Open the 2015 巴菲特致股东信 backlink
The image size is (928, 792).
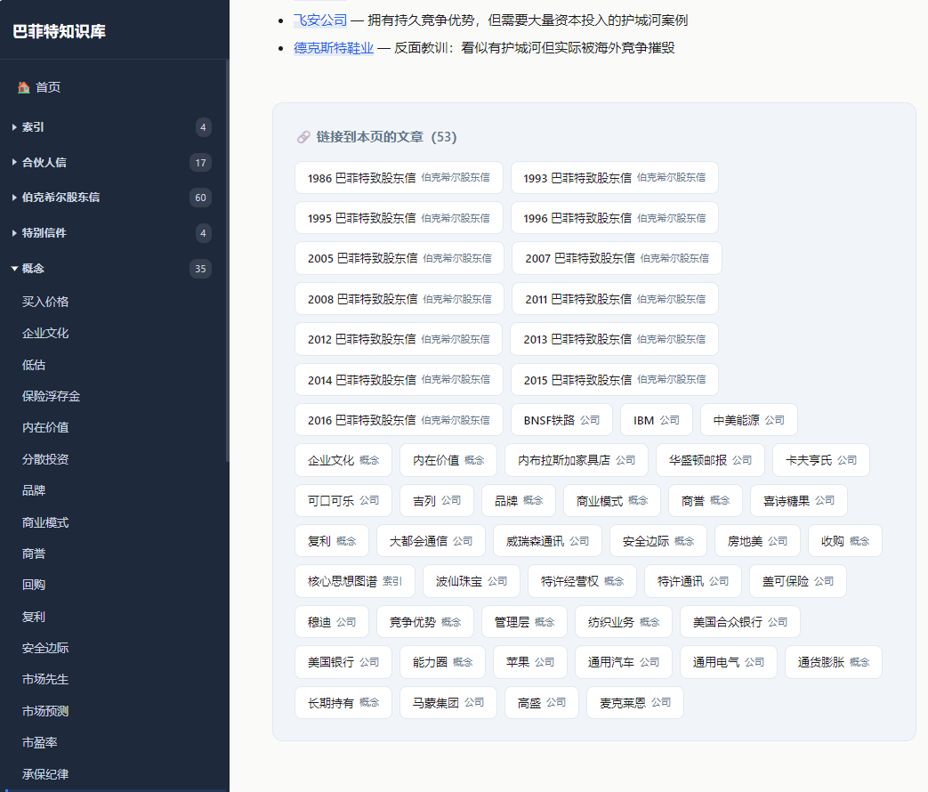point(614,379)
